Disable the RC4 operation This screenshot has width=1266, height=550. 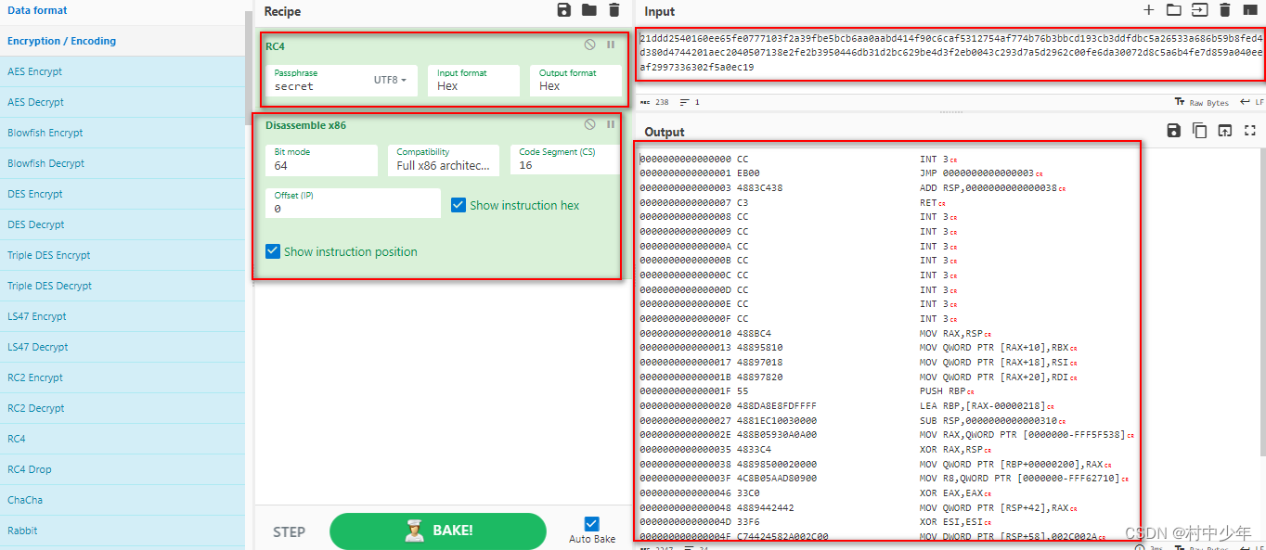click(x=589, y=45)
